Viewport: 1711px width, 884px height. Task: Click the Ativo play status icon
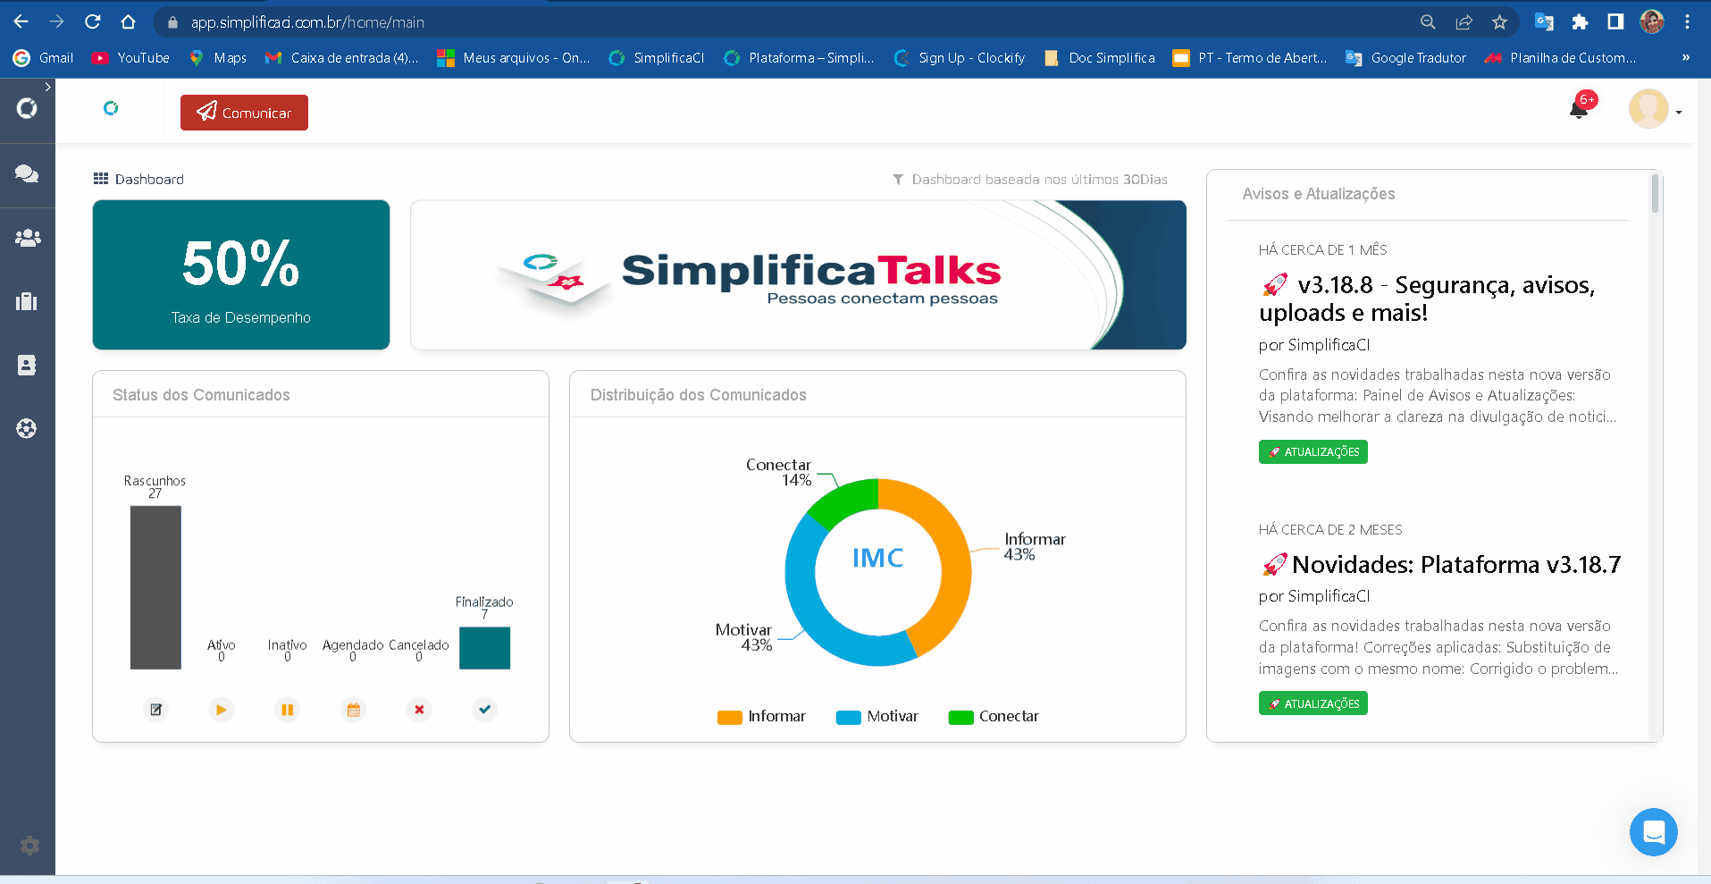(221, 710)
